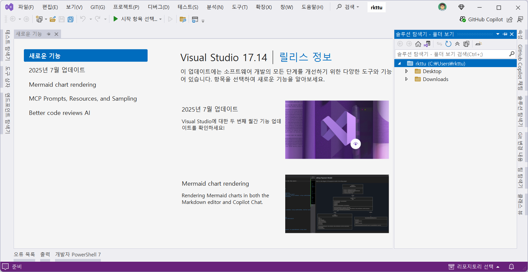Screen dimensions: 528x272
Task: Click the Show All Files icon
Action: pyautogui.click(x=466, y=44)
